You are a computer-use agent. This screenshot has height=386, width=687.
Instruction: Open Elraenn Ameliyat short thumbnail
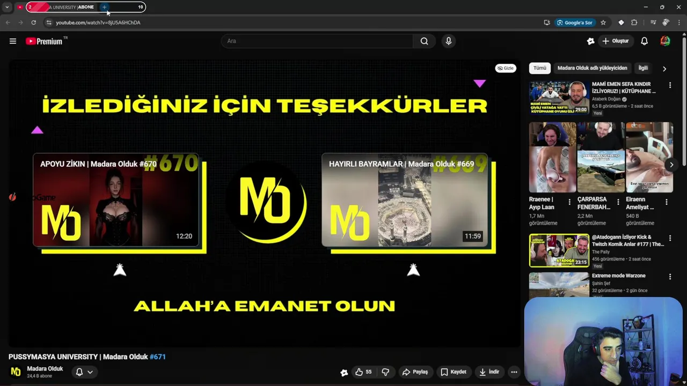pos(649,157)
